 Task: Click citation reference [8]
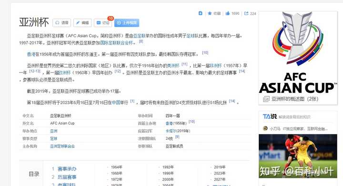[141, 41]
